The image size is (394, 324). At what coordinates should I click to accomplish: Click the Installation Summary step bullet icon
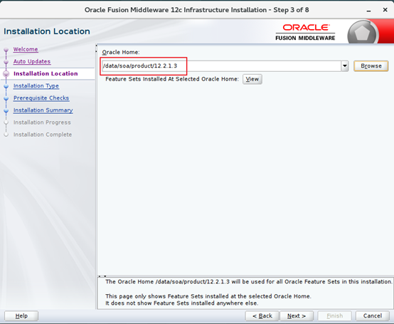click(6, 110)
